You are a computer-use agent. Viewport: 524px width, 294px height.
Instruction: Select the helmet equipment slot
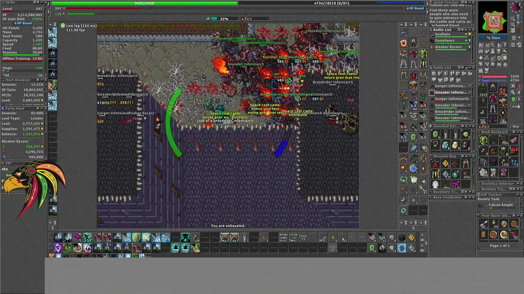[493, 87]
